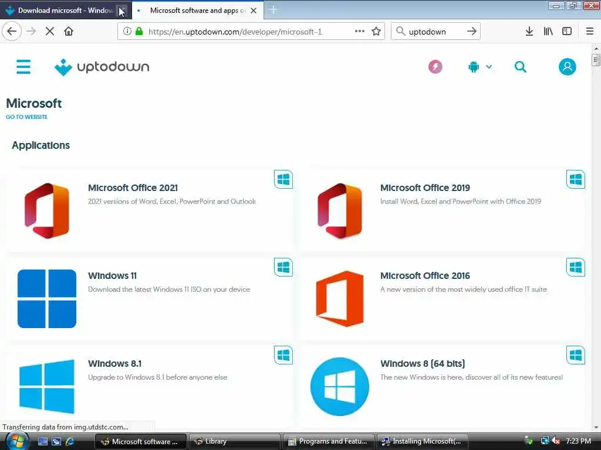
Task: Click Windows badge on Office 2016 card
Action: tap(576, 267)
